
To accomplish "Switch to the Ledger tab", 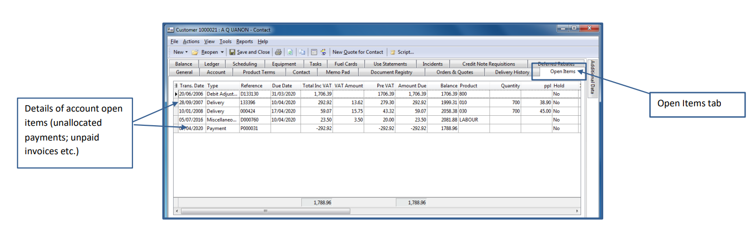I will [x=212, y=64].
